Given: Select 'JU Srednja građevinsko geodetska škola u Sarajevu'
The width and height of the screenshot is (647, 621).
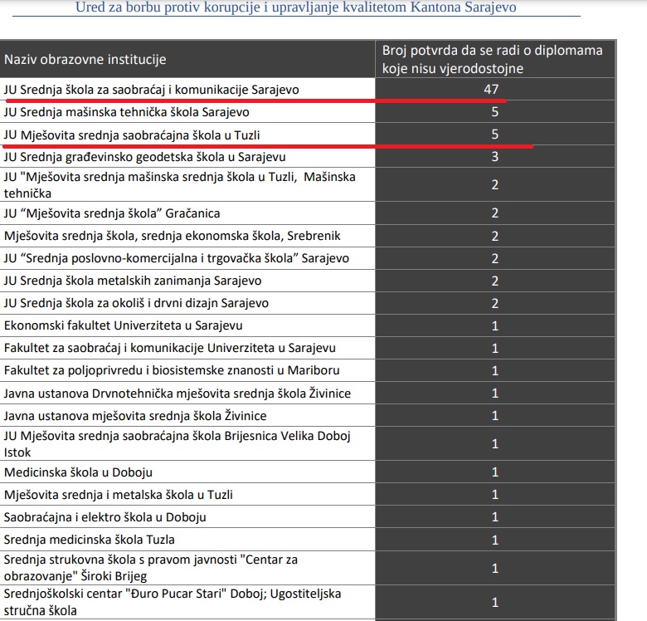Looking at the screenshot, I should click(x=145, y=157).
